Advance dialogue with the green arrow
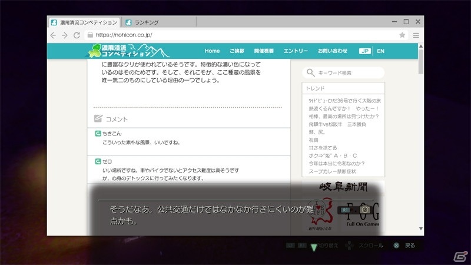 click(314, 247)
